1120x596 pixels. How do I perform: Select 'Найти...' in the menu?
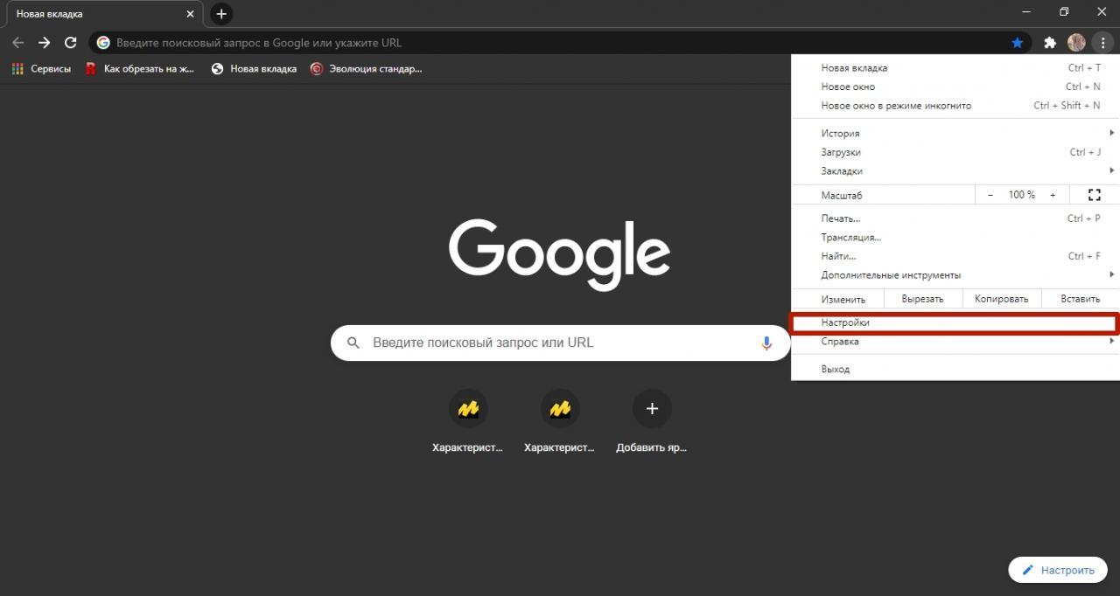pyautogui.click(x=955, y=256)
